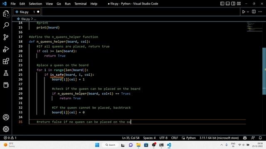Open Customize Layout icon

[239, 4]
